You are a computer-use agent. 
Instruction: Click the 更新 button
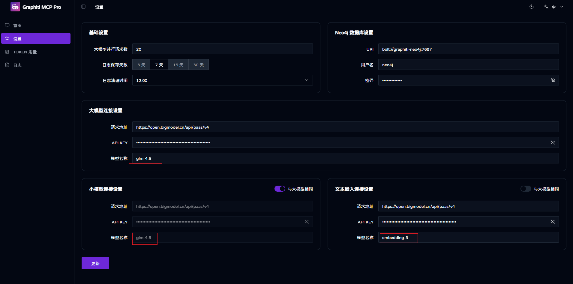click(x=95, y=263)
